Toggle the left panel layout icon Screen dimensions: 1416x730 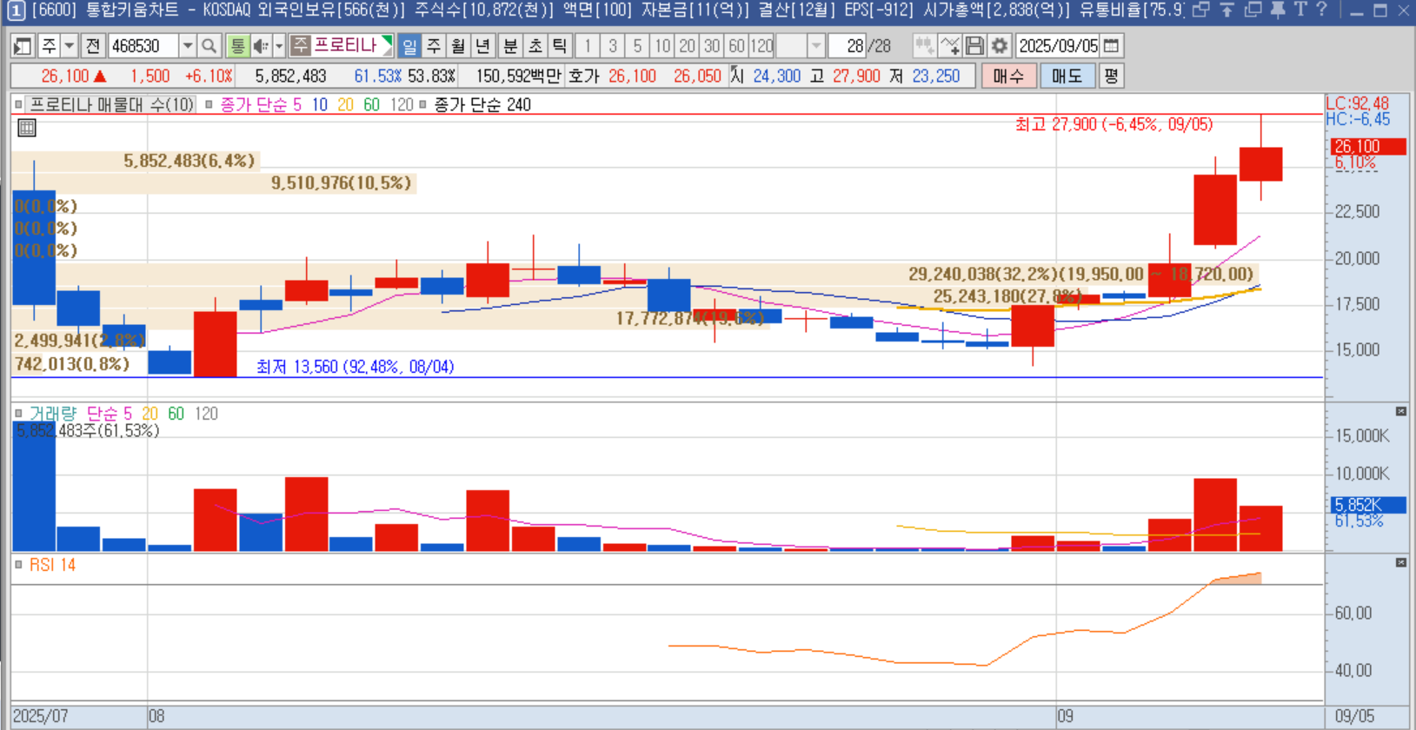click(23, 45)
